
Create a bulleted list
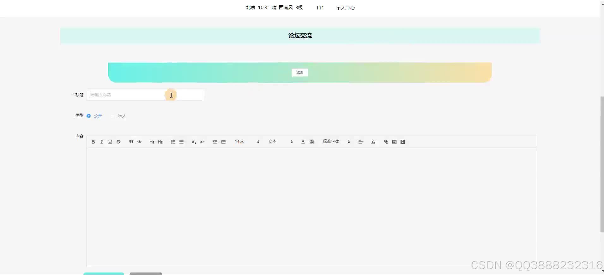[181, 142]
